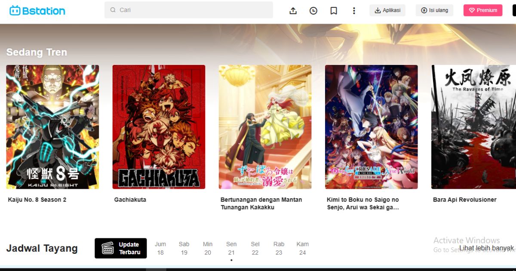516x271 pixels.
Task: Select the Sen 21 schedule tab
Action: tap(231, 248)
